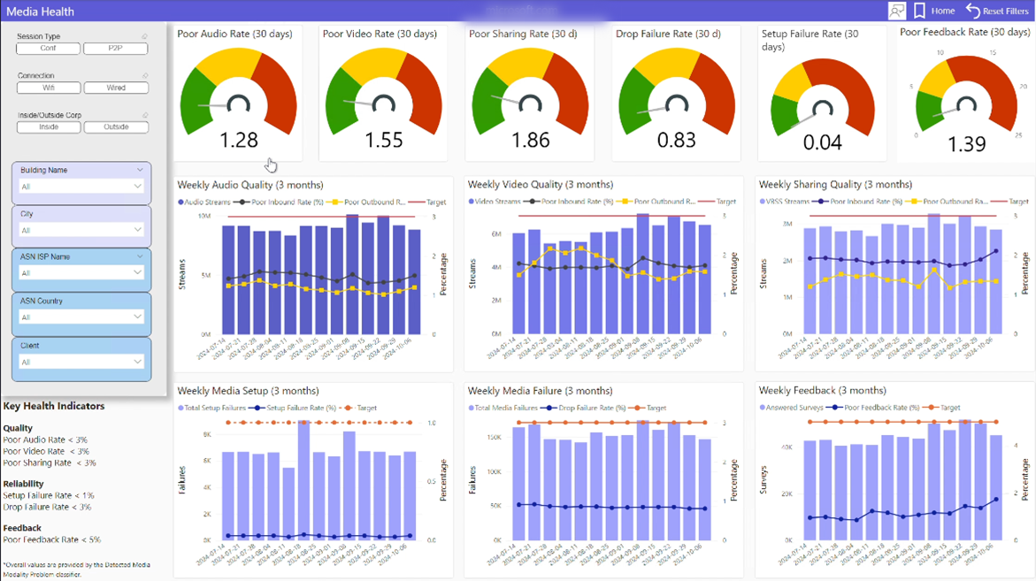Image resolution: width=1036 pixels, height=581 pixels.
Task: Click the P2P filter button
Action: pyautogui.click(x=116, y=49)
